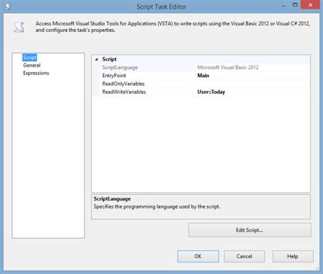The image size is (323, 274).
Task: Open the General page
Action: click(x=31, y=65)
